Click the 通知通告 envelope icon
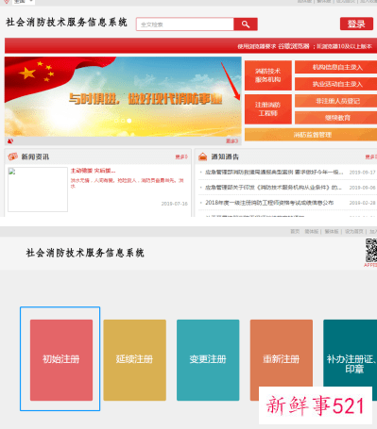Image resolution: width=377 pixels, height=429 pixels. click(x=202, y=157)
